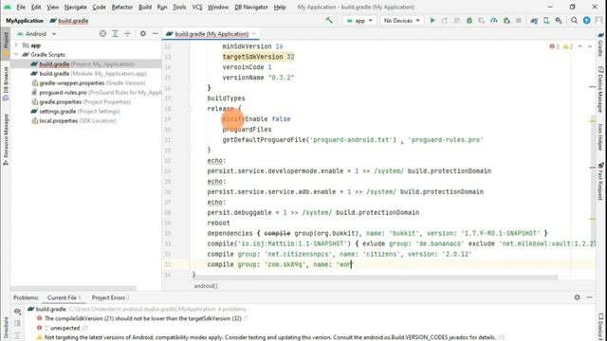The height and width of the screenshot is (341, 607).
Task: Click Attach Debugger to Android Process icon
Action: (x=506, y=21)
